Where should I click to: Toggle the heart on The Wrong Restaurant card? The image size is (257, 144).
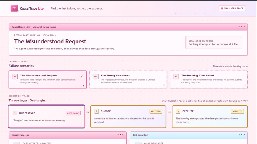pos(164,85)
